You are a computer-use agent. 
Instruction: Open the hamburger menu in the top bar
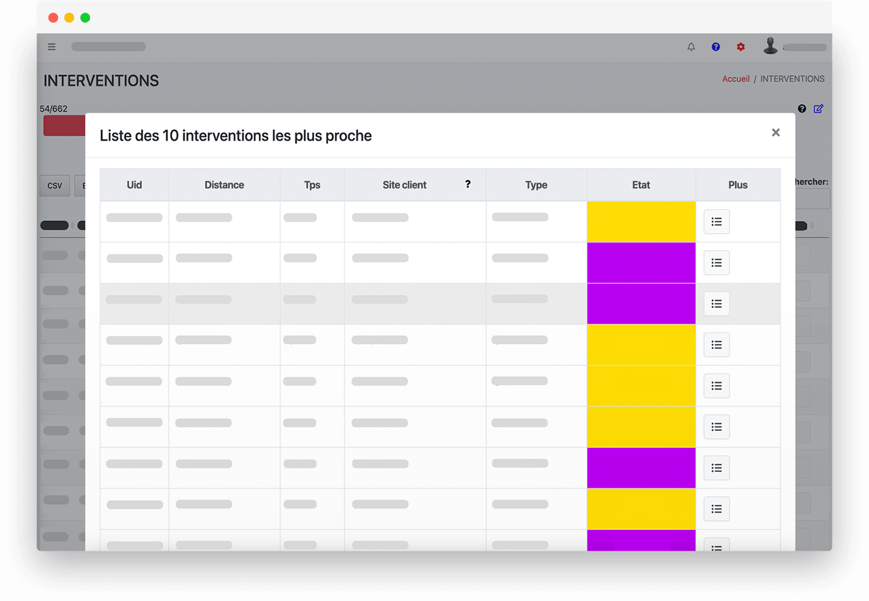tap(52, 47)
